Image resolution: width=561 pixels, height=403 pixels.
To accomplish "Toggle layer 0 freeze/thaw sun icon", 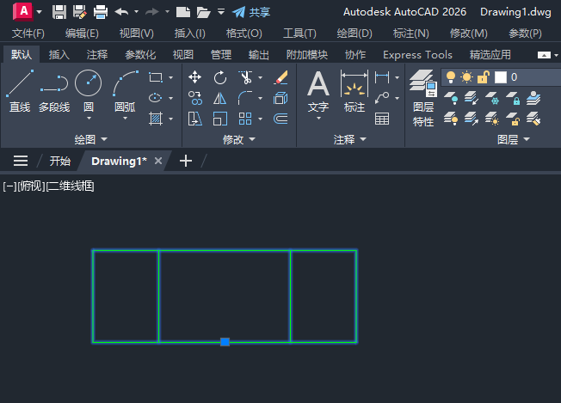I will pos(466,76).
